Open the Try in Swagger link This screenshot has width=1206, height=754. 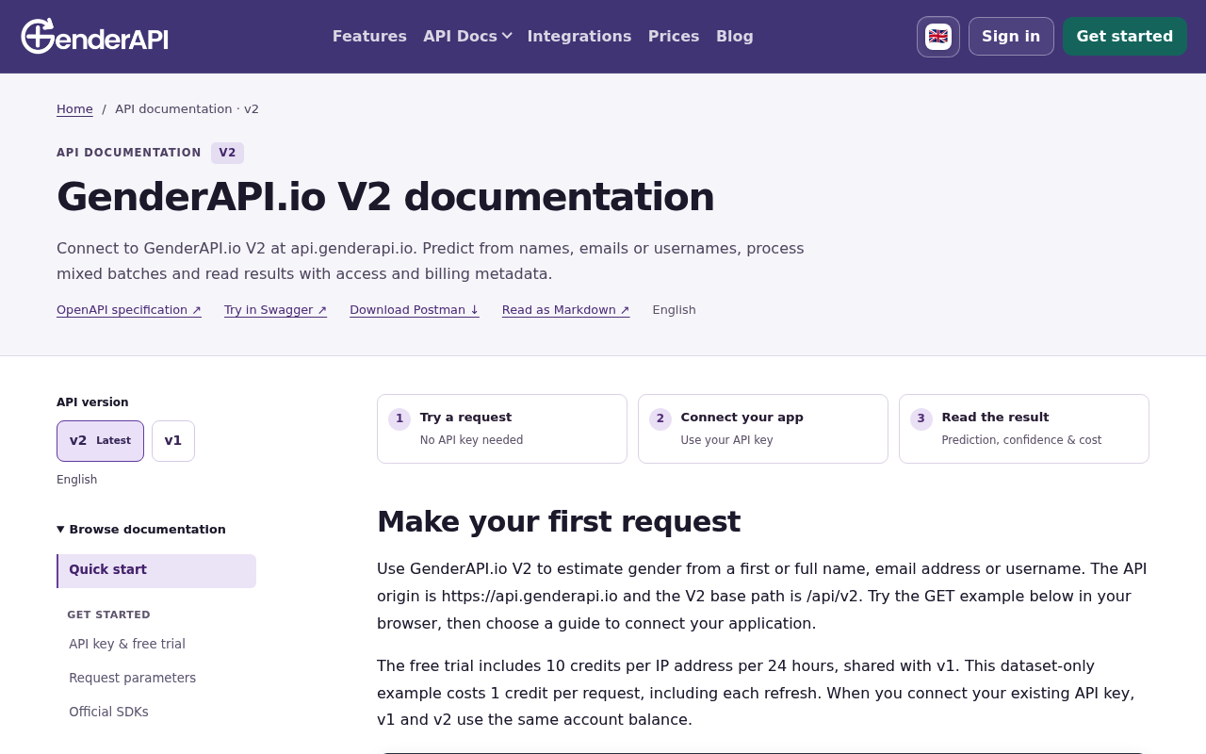pos(275,310)
